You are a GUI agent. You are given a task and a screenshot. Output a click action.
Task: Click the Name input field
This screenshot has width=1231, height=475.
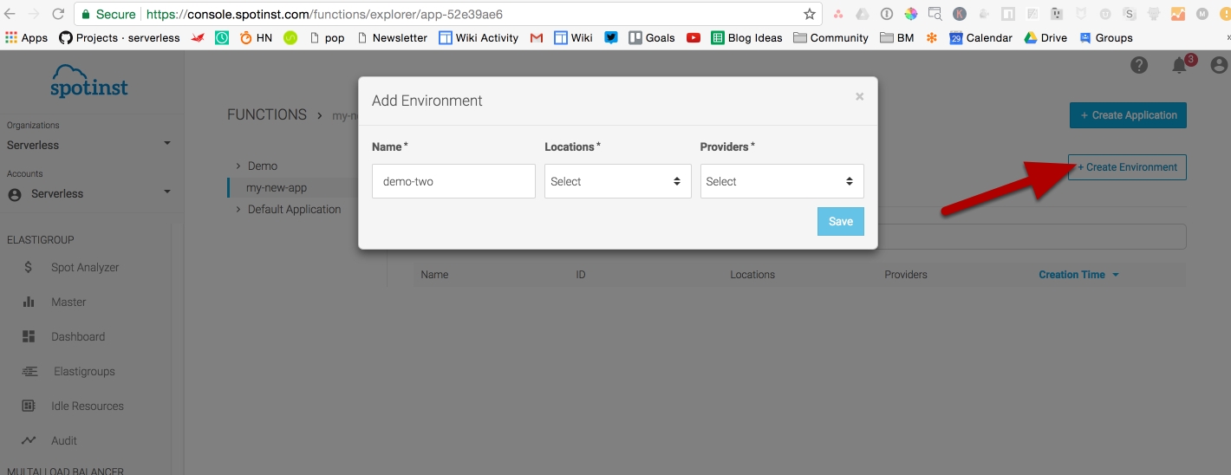453,181
